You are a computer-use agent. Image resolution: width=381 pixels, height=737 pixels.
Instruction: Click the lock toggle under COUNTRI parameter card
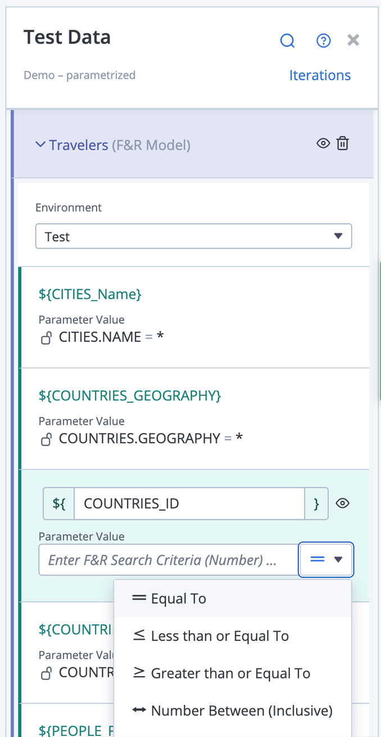pyautogui.click(x=46, y=673)
